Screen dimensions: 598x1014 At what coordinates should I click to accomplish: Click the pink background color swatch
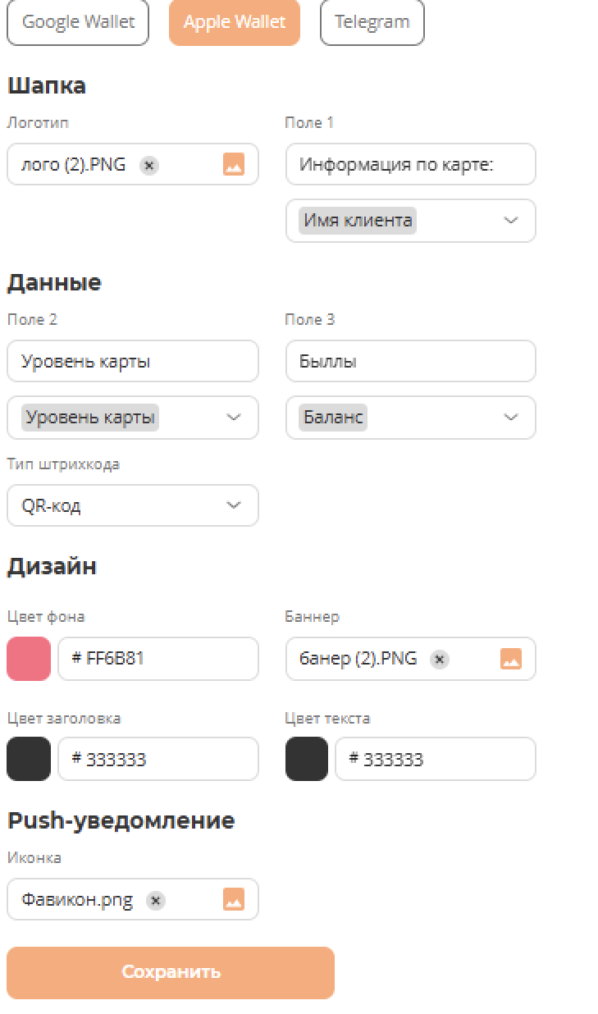(x=29, y=659)
